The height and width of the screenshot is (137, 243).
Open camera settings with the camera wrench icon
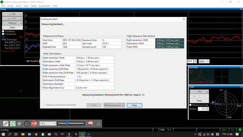tap(98, 124)
